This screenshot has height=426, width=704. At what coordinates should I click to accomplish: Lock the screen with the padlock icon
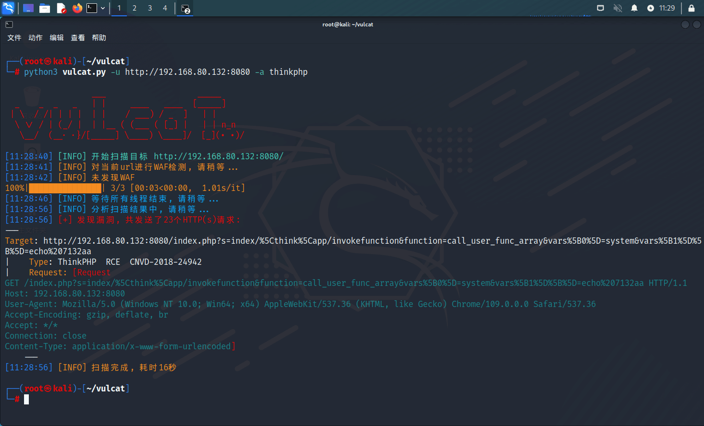692,8
